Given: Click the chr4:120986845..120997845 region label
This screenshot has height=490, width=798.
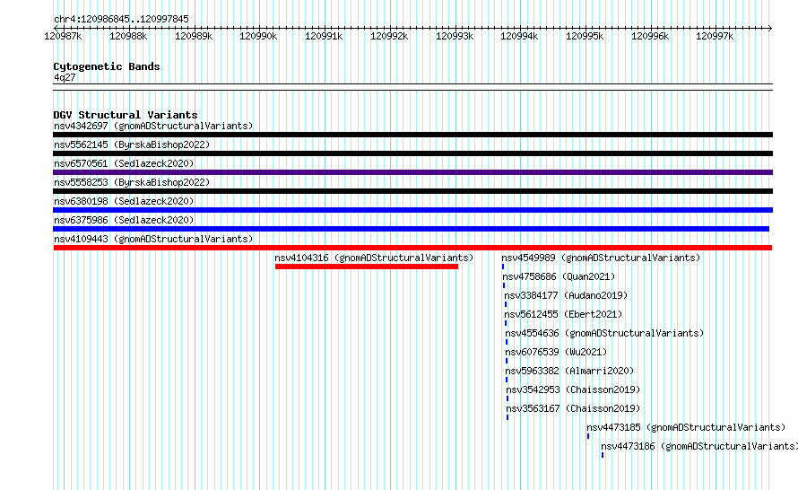Looking at the screenshot, I should (x=121, y=19).
